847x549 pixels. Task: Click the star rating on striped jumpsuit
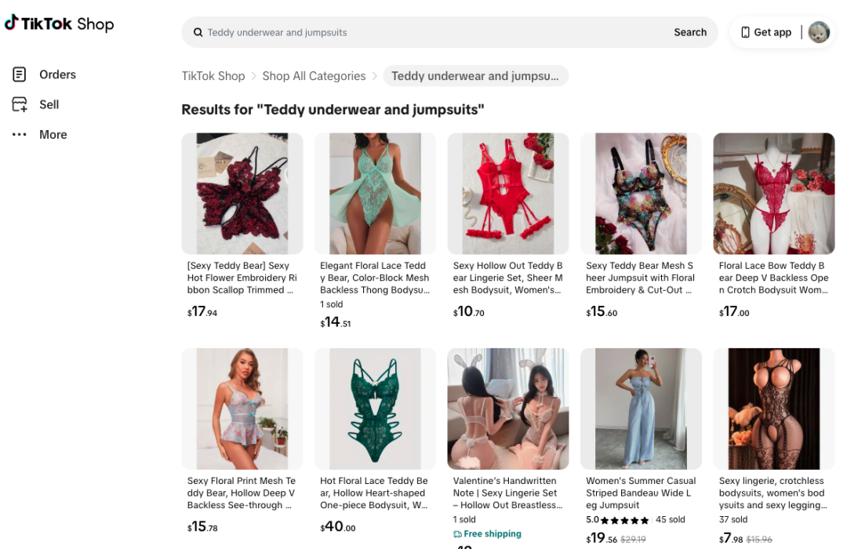pos(625,520)
